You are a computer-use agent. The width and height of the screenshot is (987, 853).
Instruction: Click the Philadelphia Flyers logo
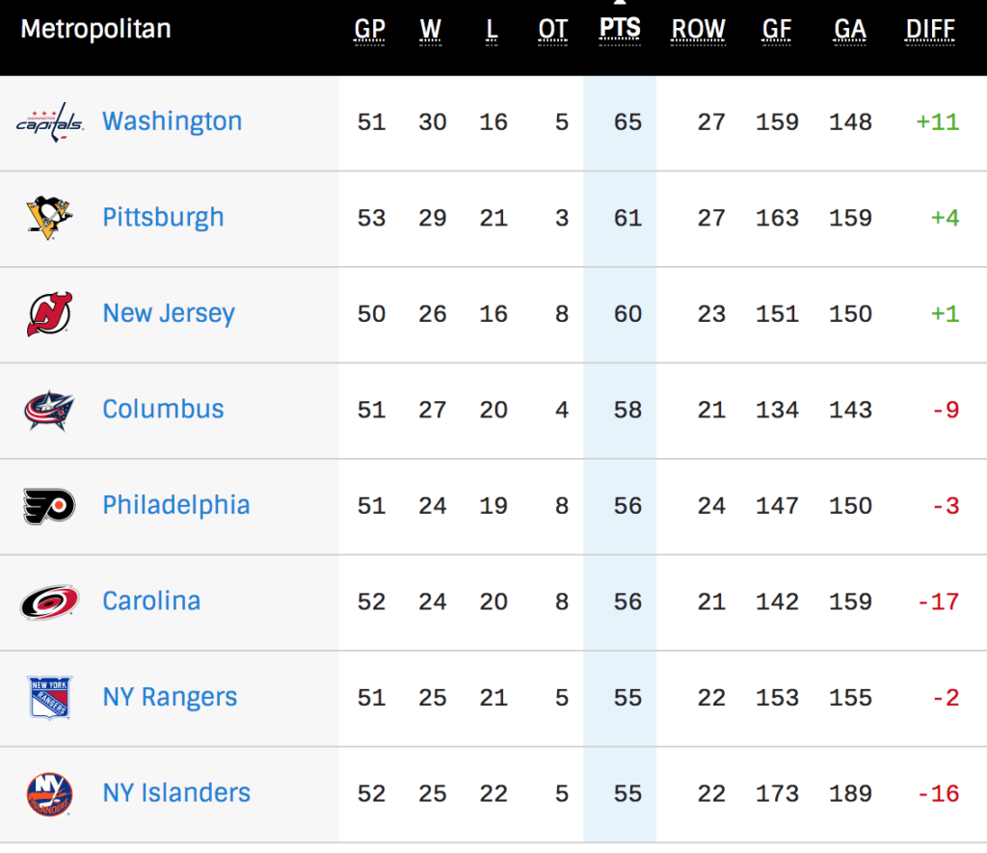tap(49, 505)
